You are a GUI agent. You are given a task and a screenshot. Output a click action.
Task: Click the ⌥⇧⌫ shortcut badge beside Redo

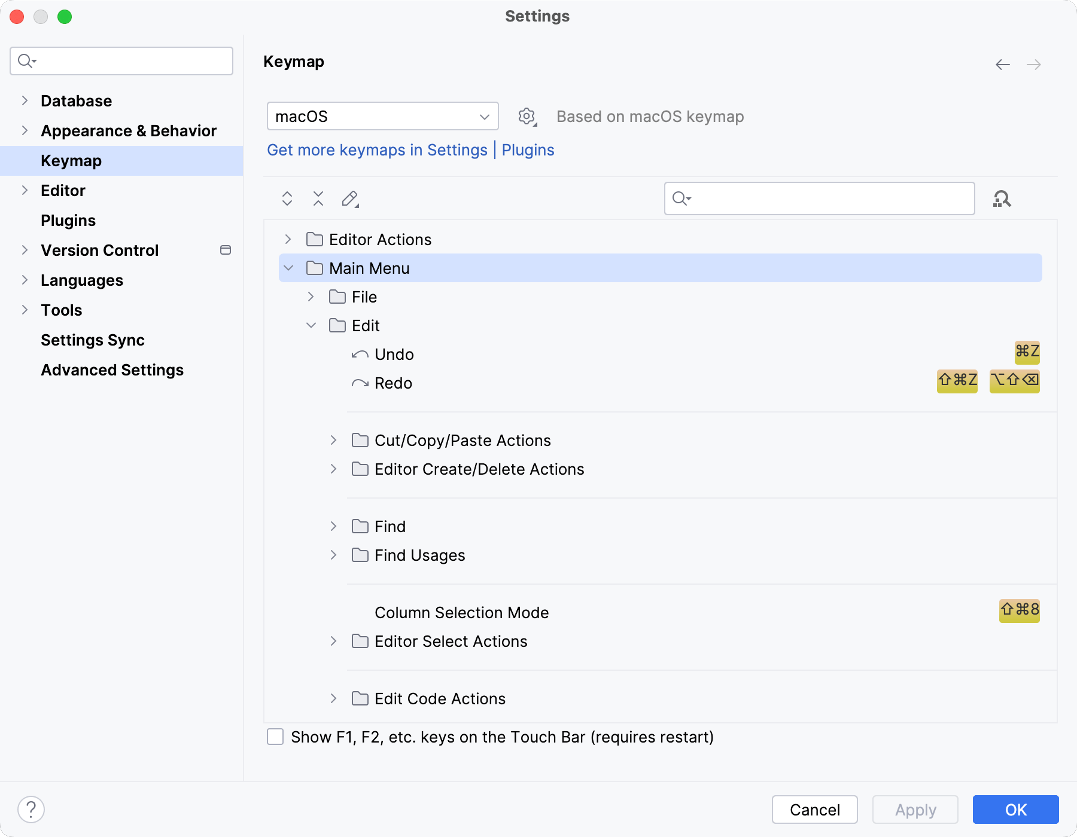click(x=1014, y=381)
